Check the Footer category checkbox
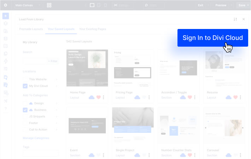Screen dimensions: 251x159 pyautogui.click(x=25, y=123)
